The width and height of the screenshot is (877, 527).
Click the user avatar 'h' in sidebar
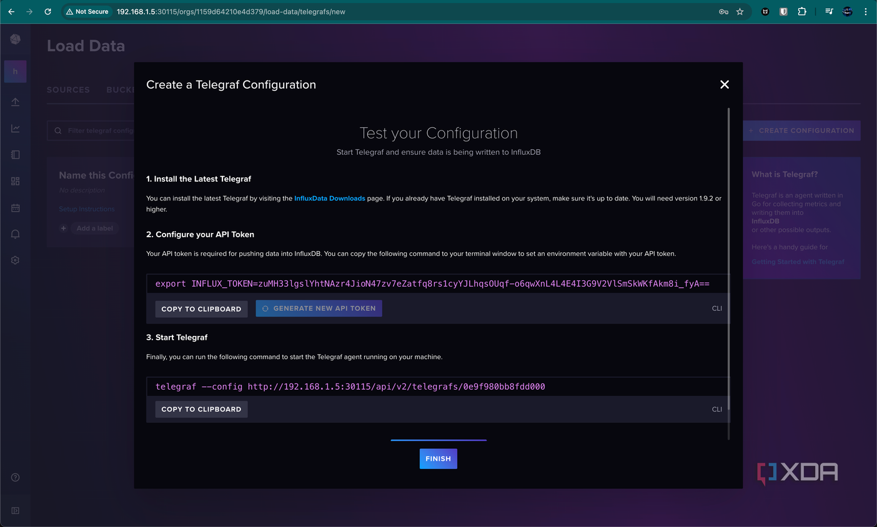[x=16, y=72]
